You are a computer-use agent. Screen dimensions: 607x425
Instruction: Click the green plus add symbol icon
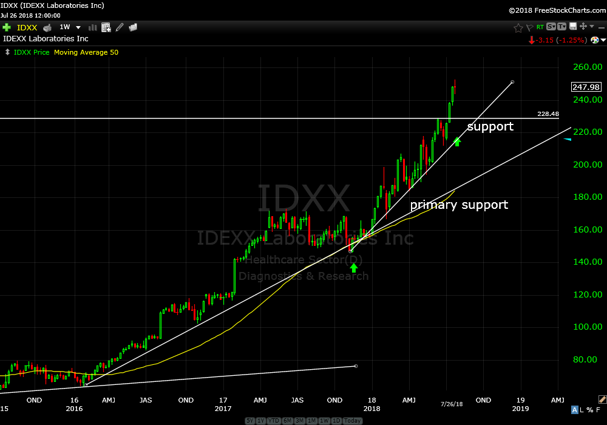(x=7, y=27)
